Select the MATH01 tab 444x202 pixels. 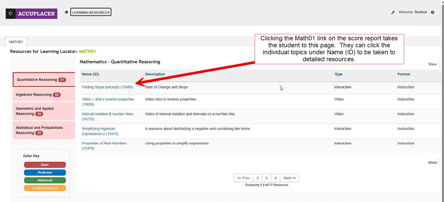16,42
